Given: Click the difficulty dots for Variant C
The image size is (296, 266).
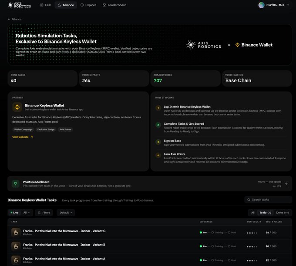Looking at the screenshot, I should [x=252, y=233].
